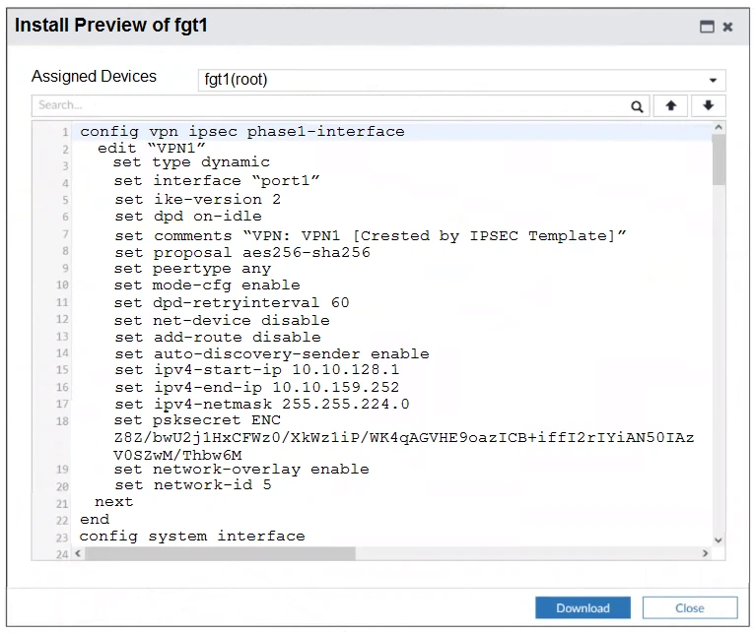Click the Close button at bottom
The height and width of the screenshot is (633, 754).
689,608
